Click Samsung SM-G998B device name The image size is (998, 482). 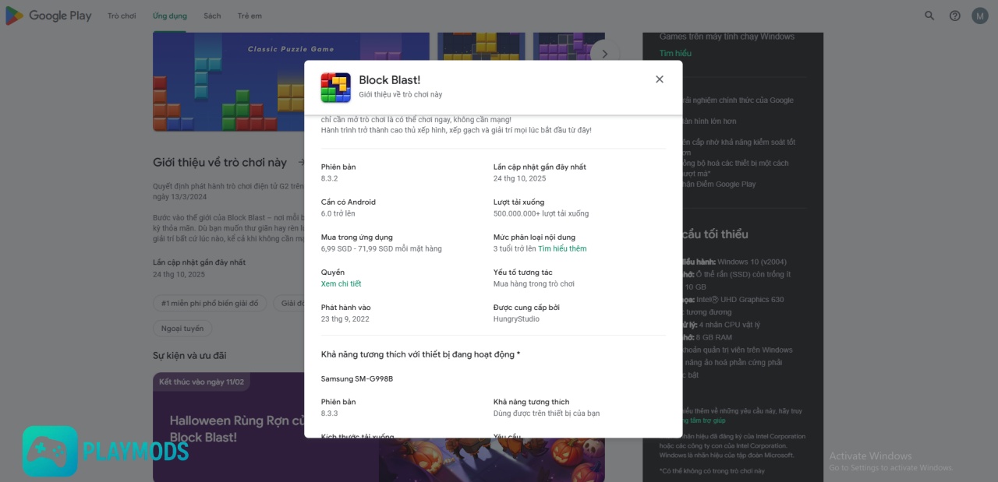[357, 379]
